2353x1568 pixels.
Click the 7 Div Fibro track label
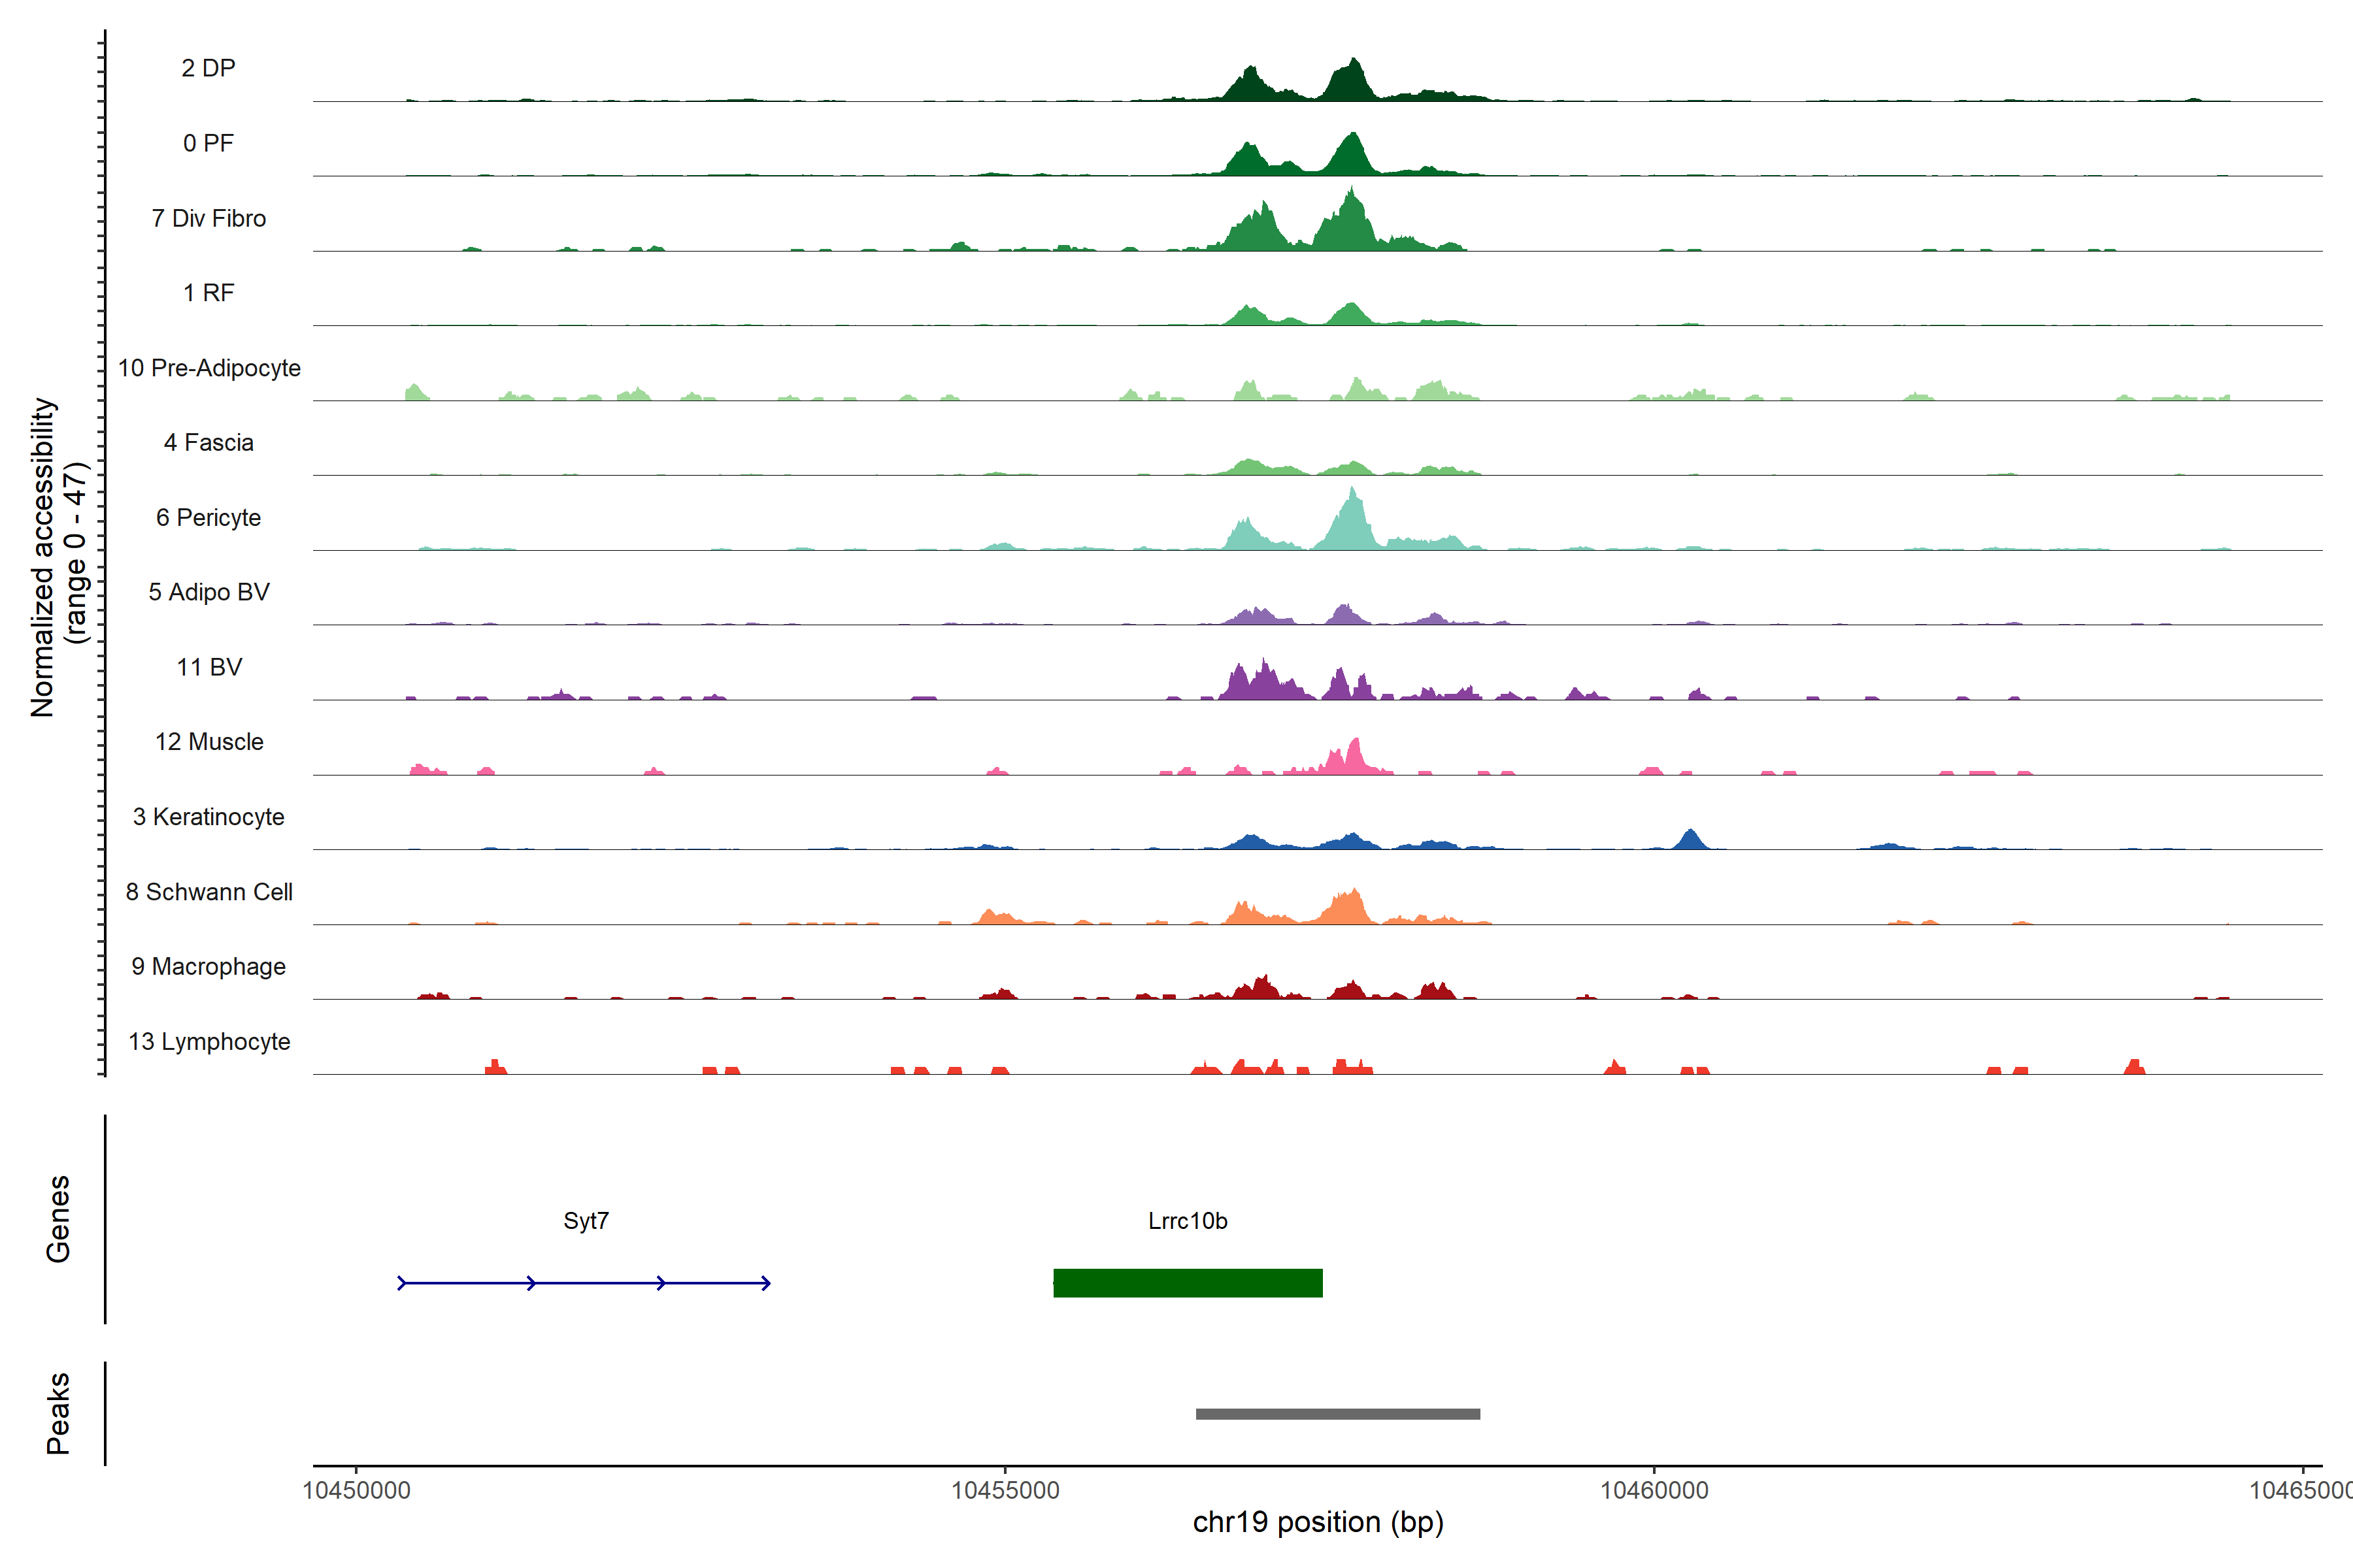click(x=208, y=218)
